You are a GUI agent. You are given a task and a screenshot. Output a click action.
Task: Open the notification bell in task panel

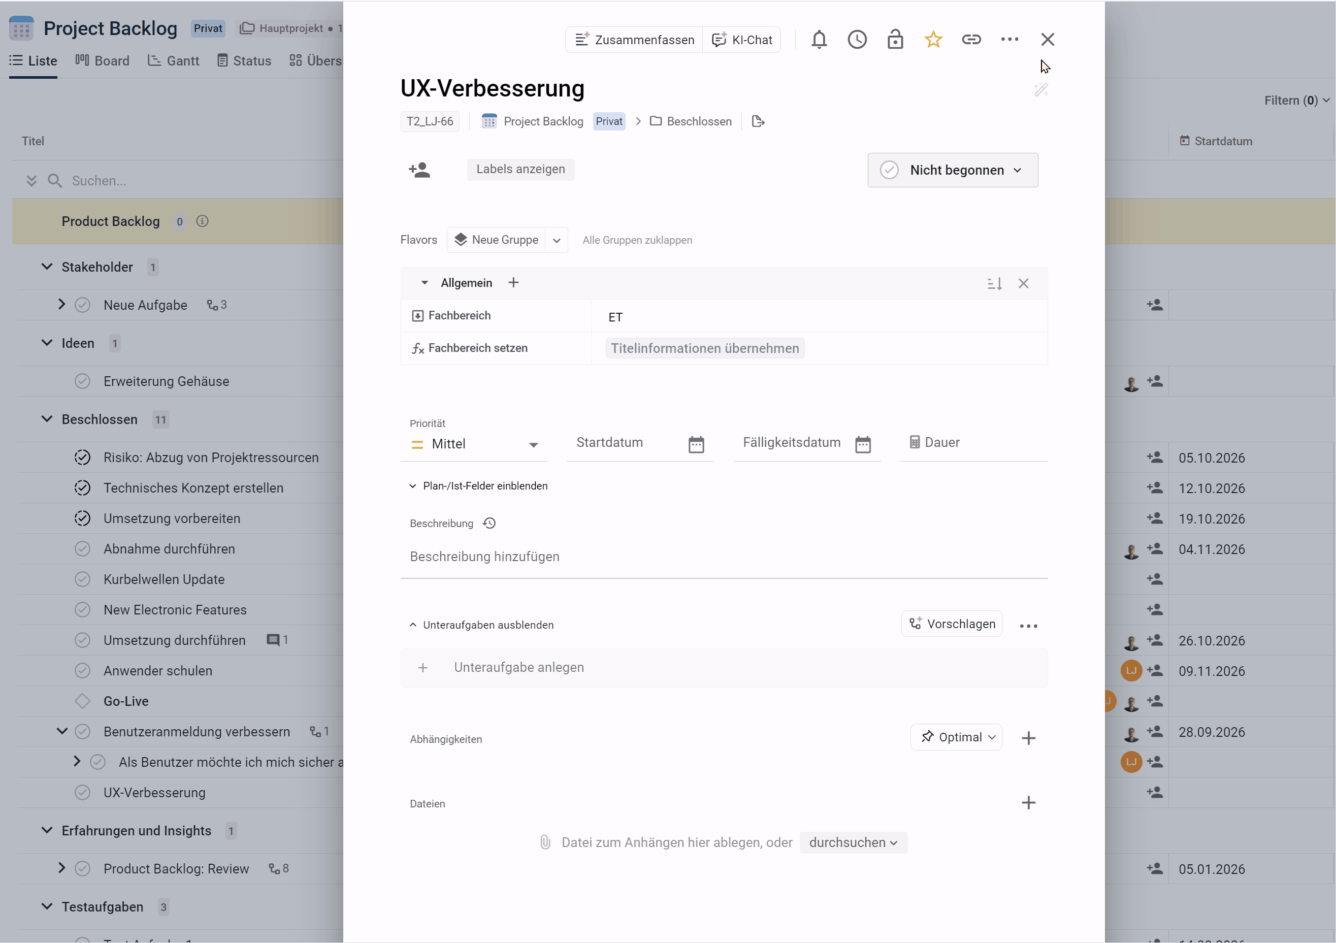click(819, 40)
